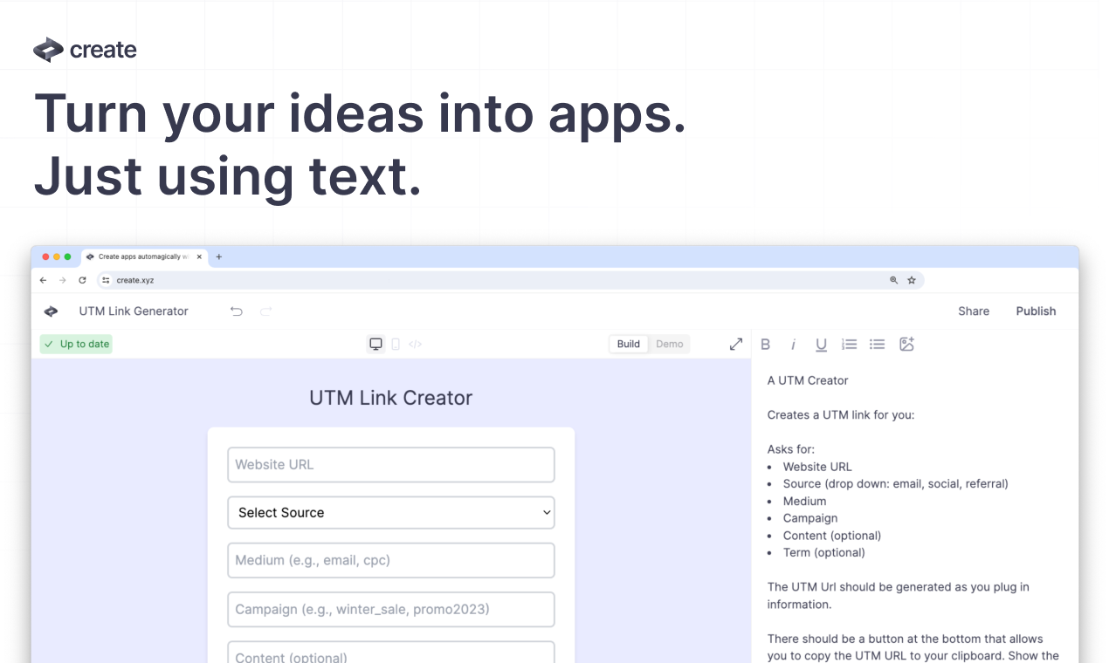Click the Share link

(x=974, y=311)
